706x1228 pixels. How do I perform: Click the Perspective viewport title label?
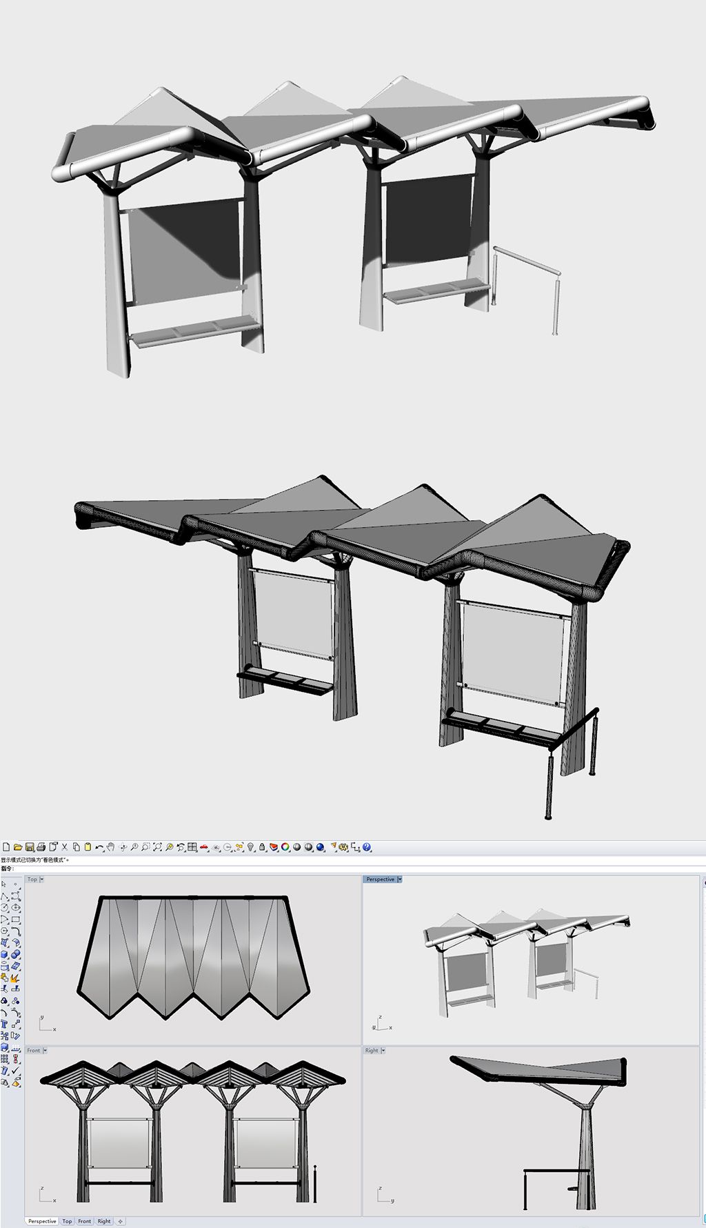(380, 880)
